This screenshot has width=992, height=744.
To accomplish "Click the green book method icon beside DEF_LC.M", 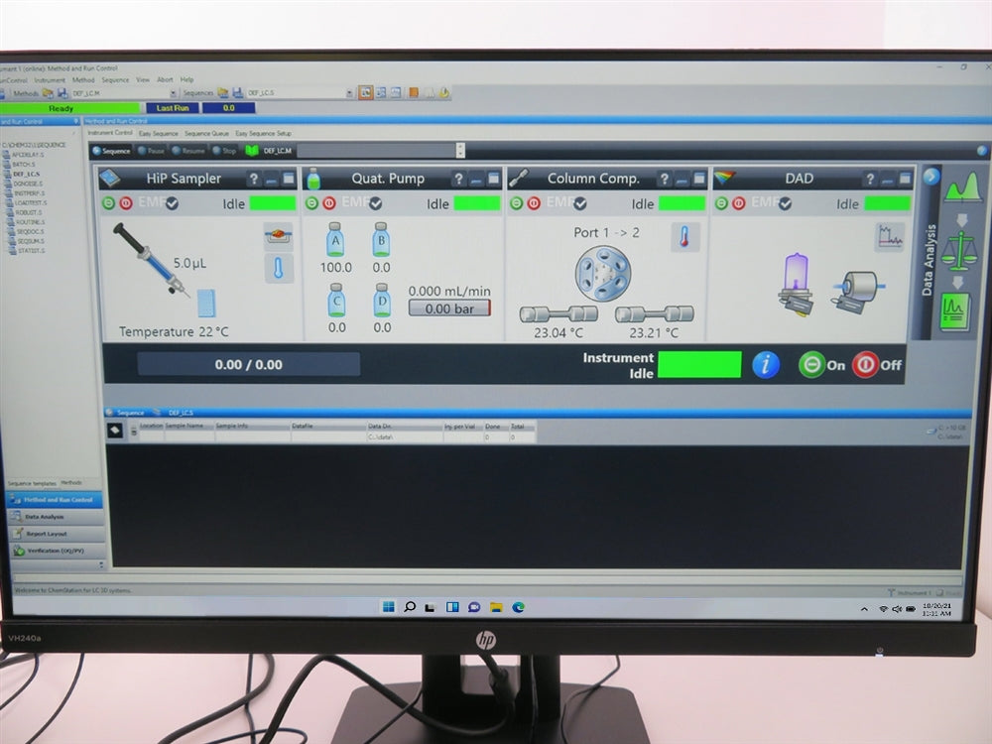I will (252, 151).
